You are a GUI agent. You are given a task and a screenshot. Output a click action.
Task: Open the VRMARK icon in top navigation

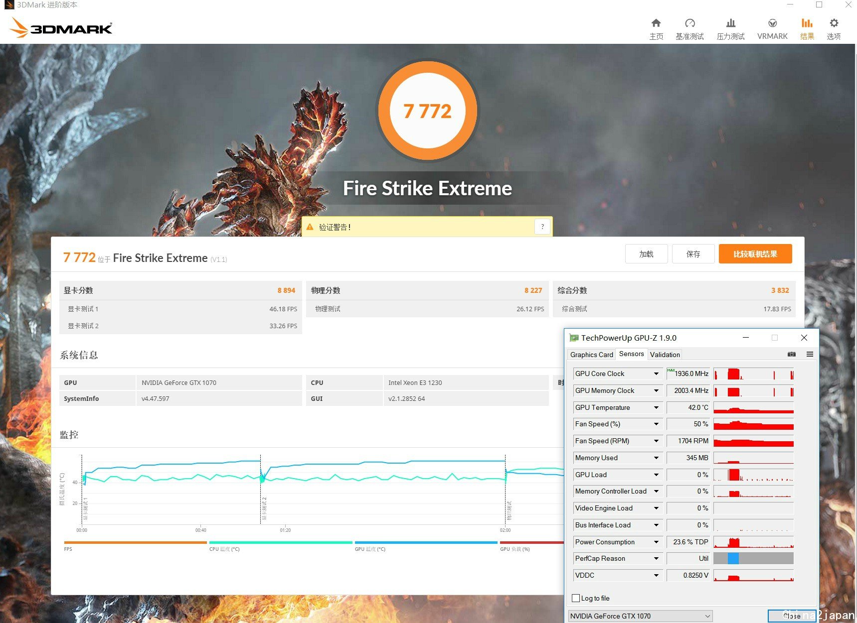coord(772,23)
